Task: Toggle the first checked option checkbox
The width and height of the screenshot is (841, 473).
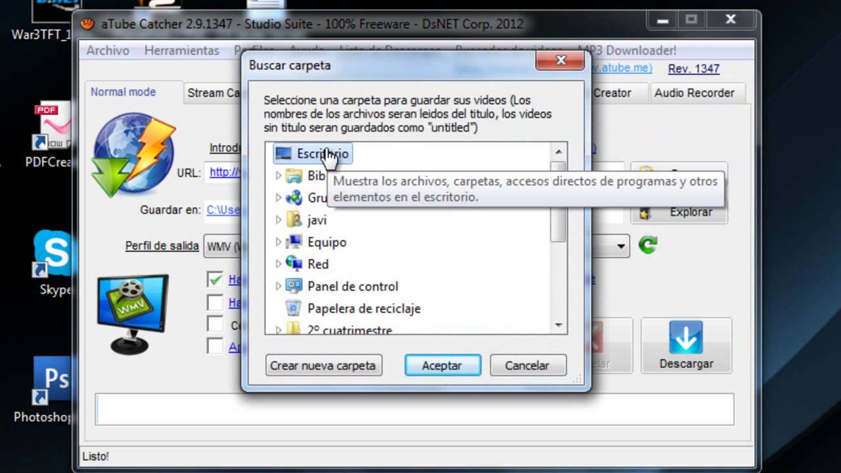Action: (215, 280)
